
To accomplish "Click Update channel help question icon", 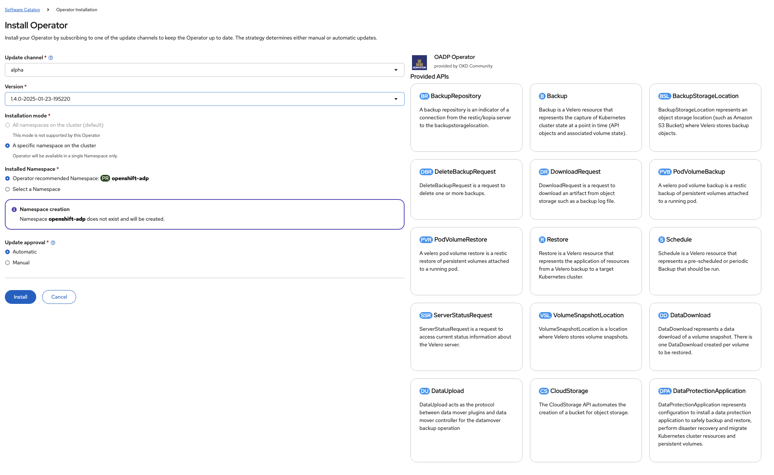I will pos(51,58).
